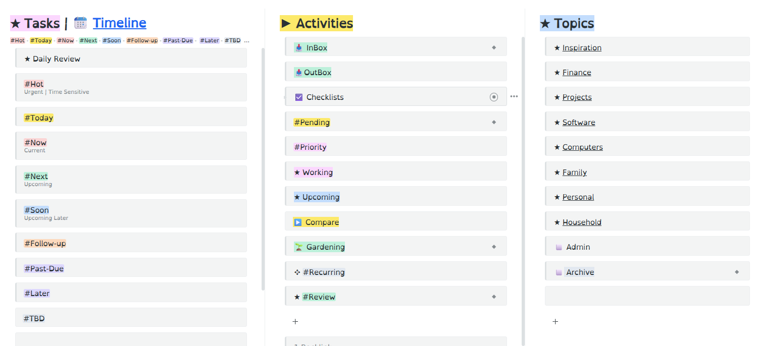Open the three-dot menu next to Checklists

pos(514,97)
